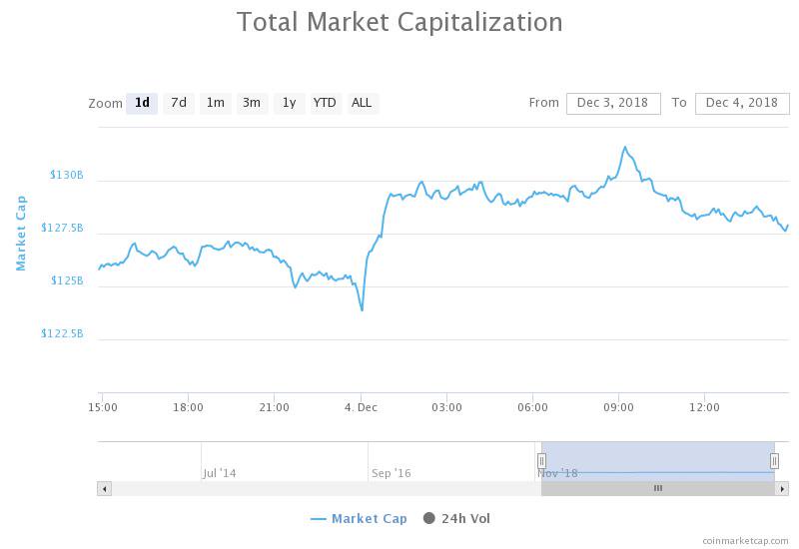Click the horizontal scrollbar thumb grip

tap(658, 488)
